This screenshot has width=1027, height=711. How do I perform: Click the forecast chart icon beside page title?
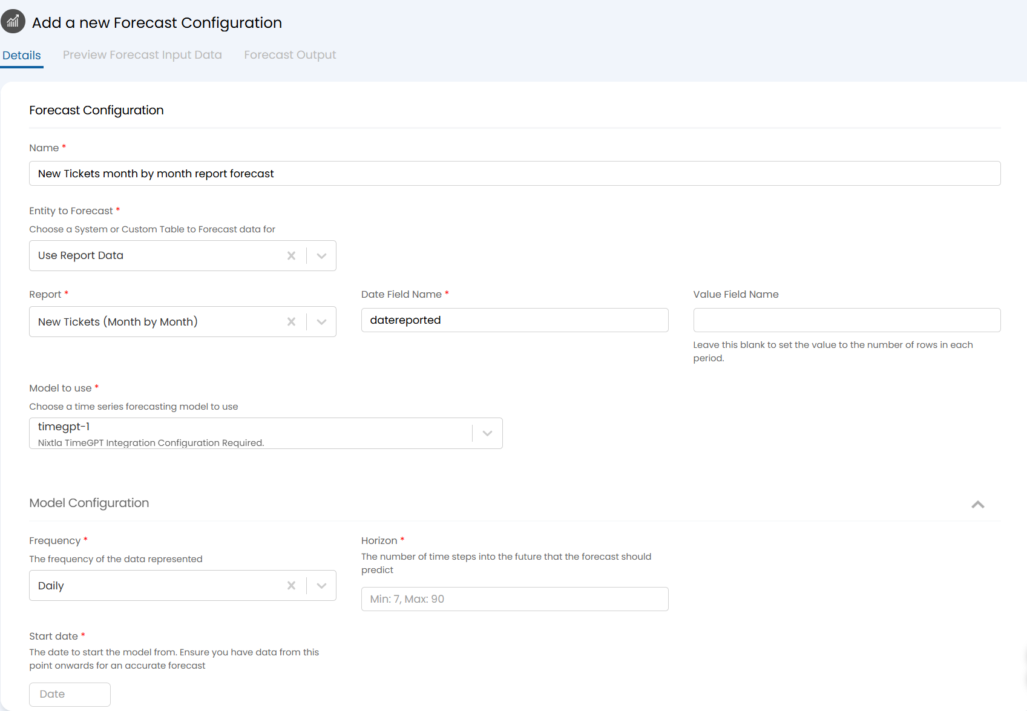(x=13, y=22)
